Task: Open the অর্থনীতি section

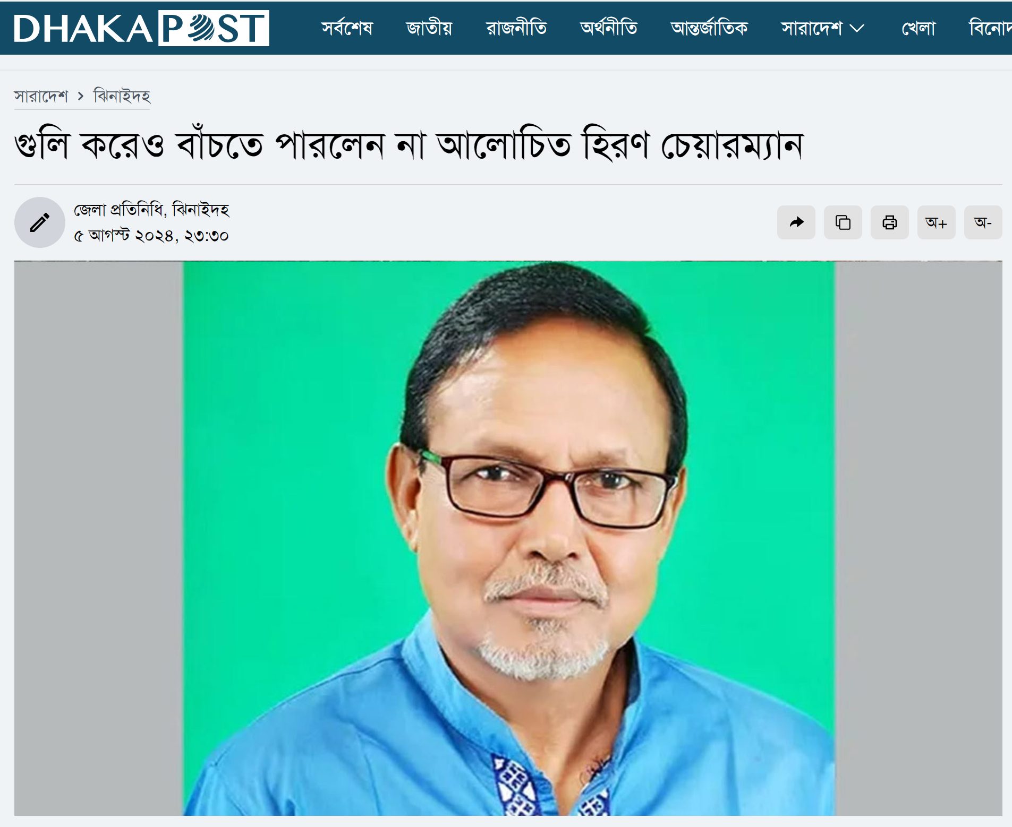Action: tap(609, 28)
